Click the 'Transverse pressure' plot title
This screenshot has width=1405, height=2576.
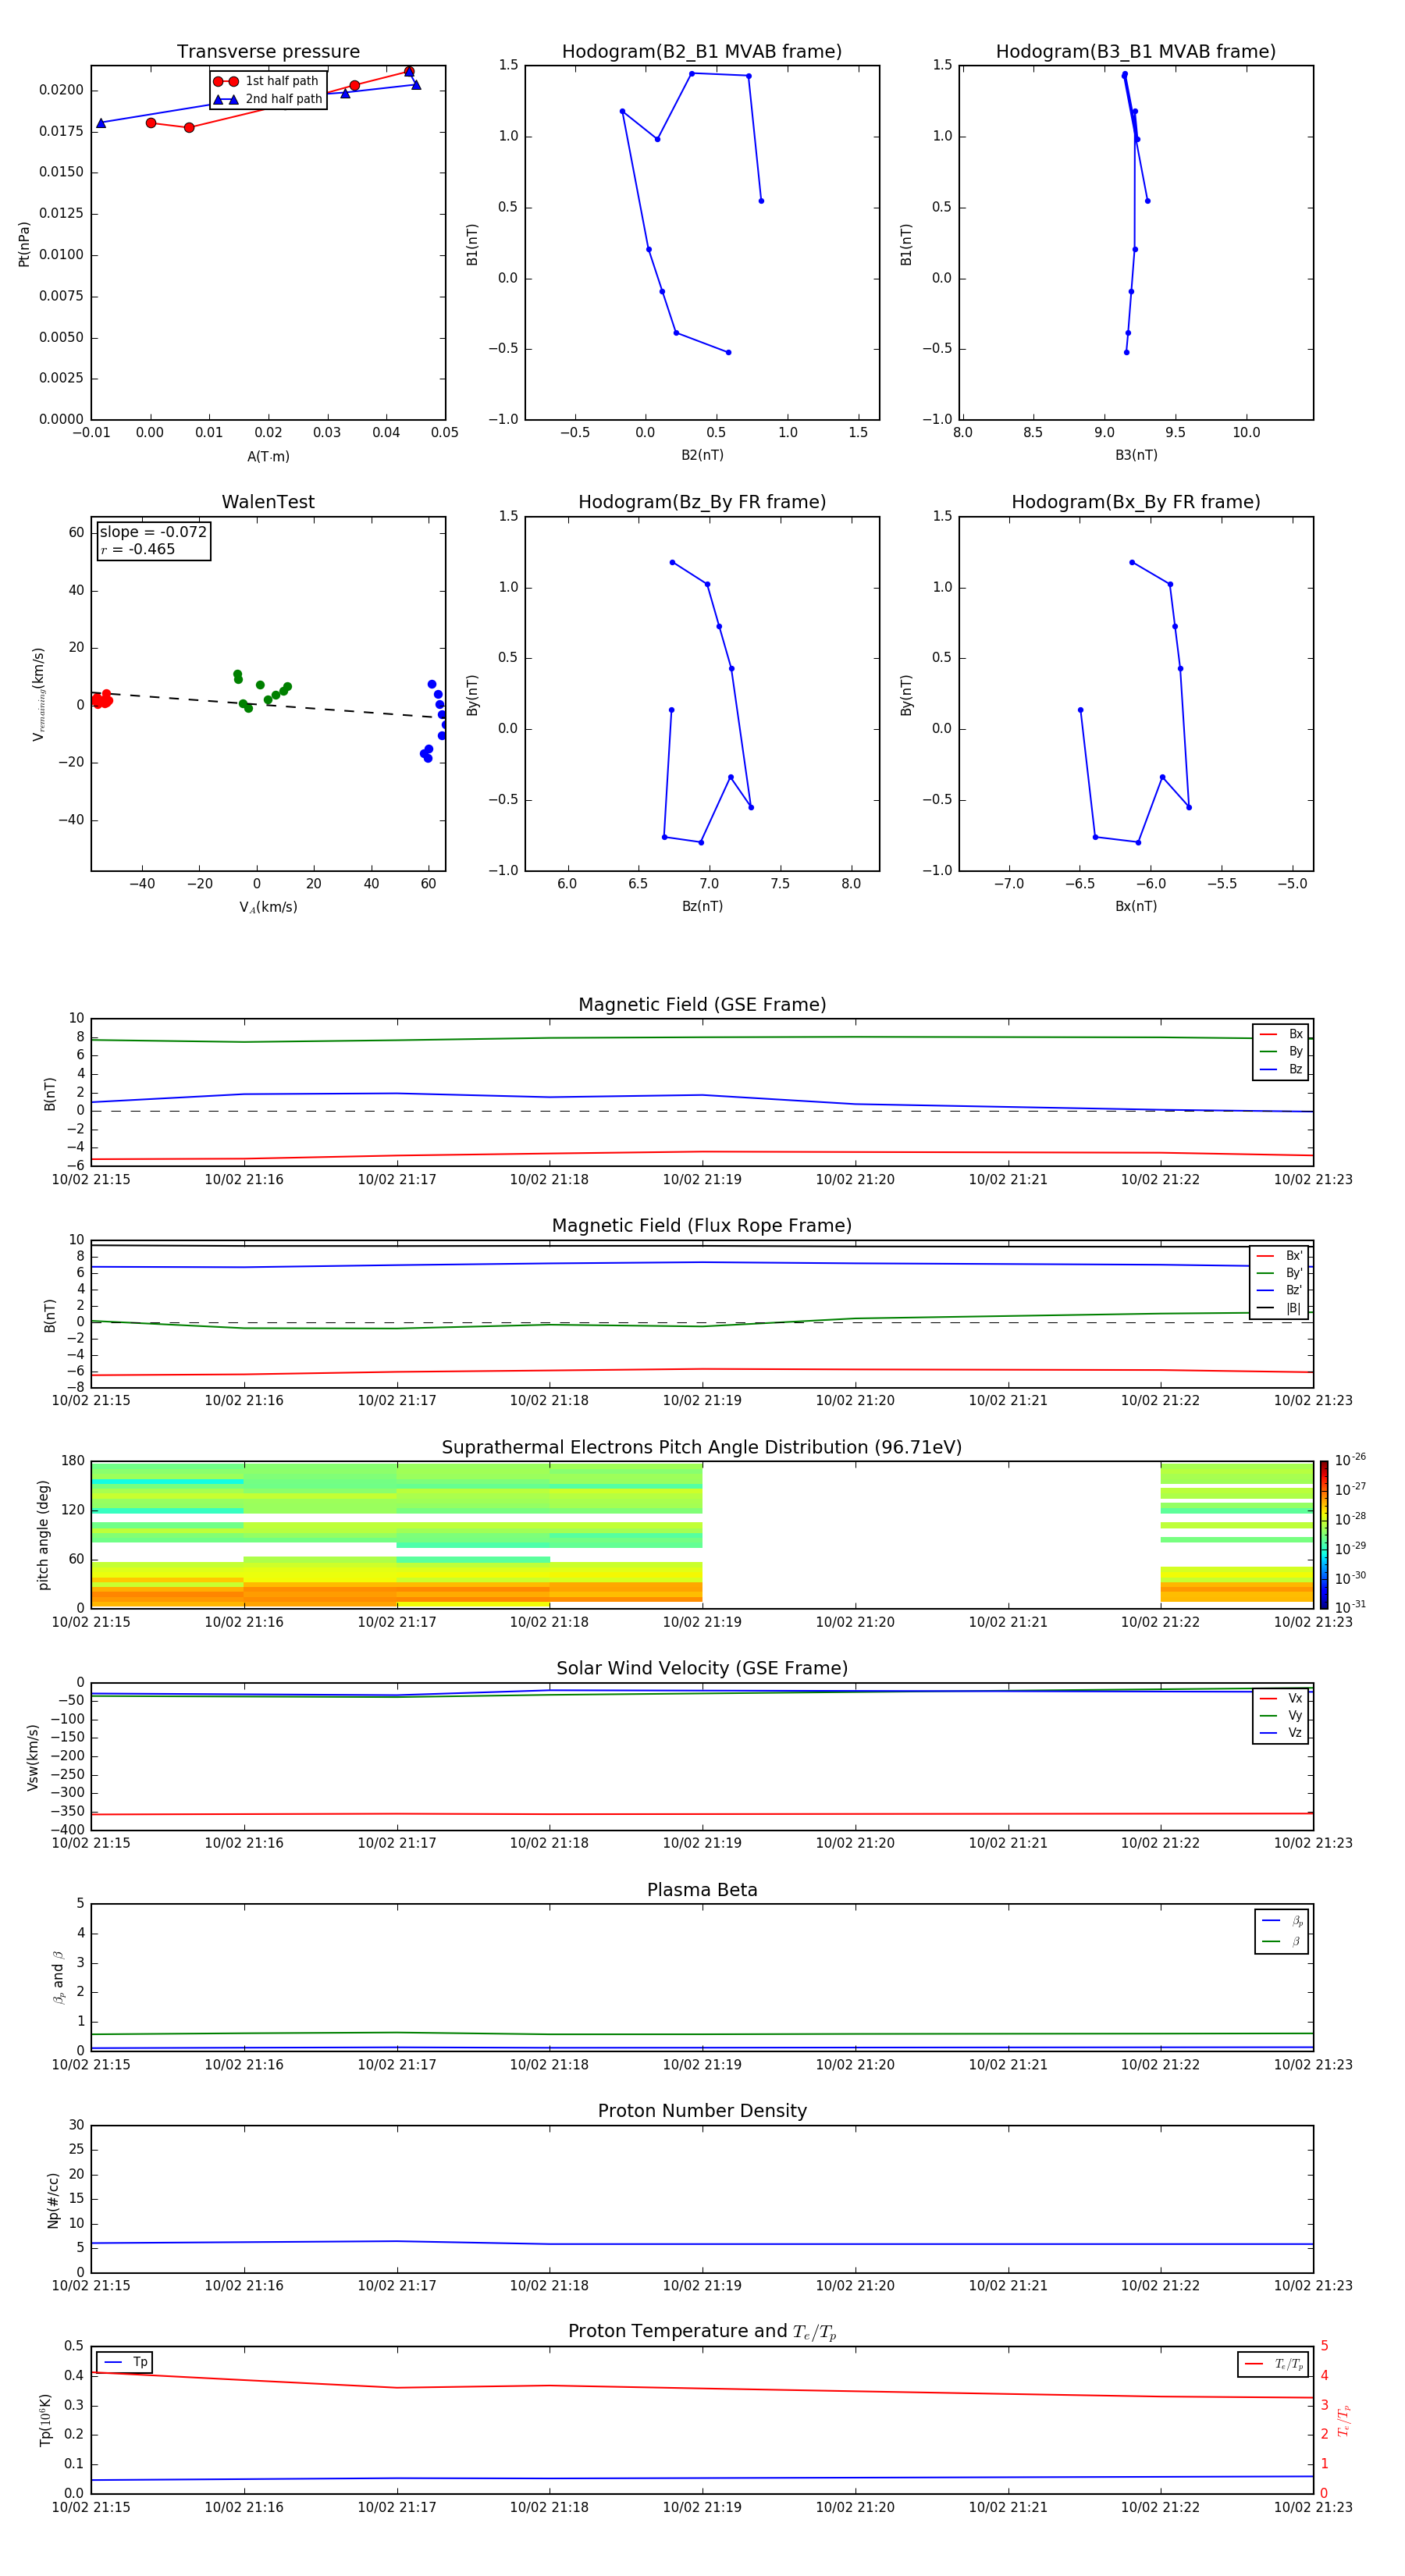(x=268, y=52)
